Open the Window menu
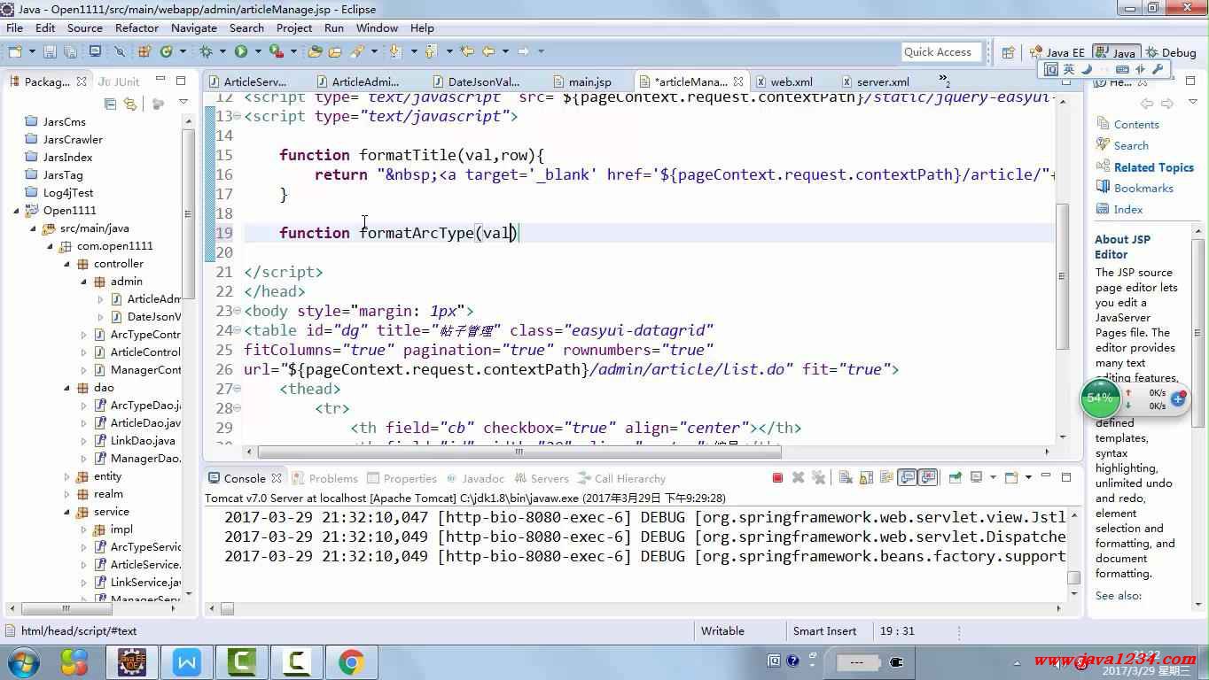Screen dimensions: 1209x680 point(377,28)
